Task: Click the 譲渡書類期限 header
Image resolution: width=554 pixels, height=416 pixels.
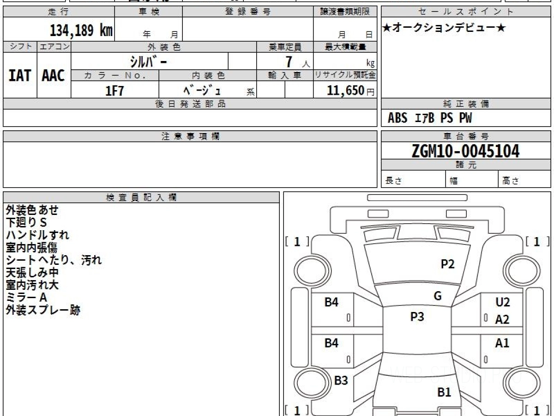Action: (x=345, y=12)
